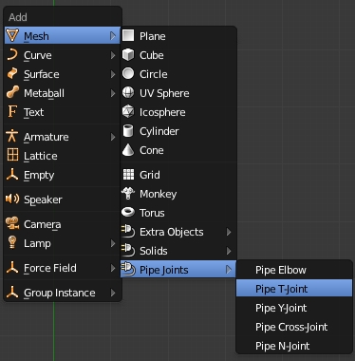Viewport: 355px width, 361px height.
Task: Click the Plane label
Action: pos(153,36)
